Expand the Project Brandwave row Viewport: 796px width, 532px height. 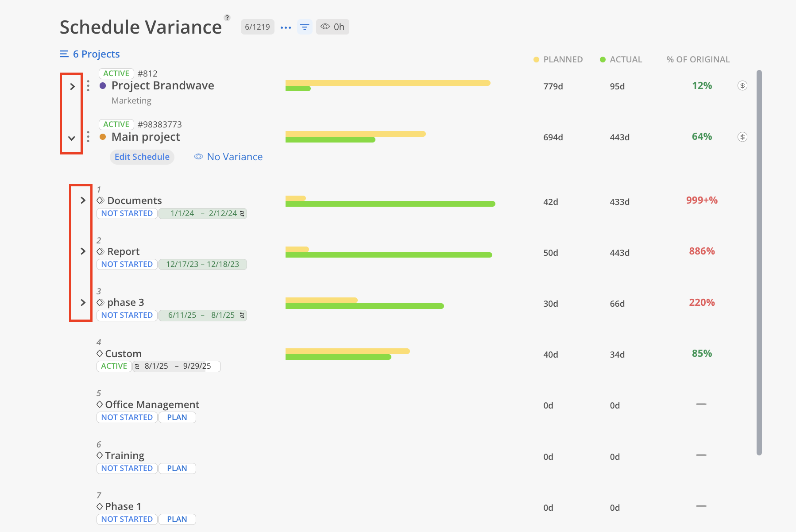72,87
